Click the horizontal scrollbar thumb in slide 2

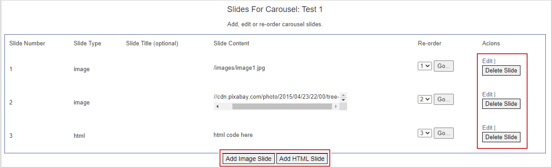pos(282,107)
